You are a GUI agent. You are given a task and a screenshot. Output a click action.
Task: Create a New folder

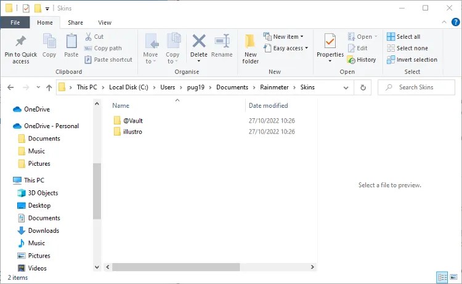pos(250,49)
